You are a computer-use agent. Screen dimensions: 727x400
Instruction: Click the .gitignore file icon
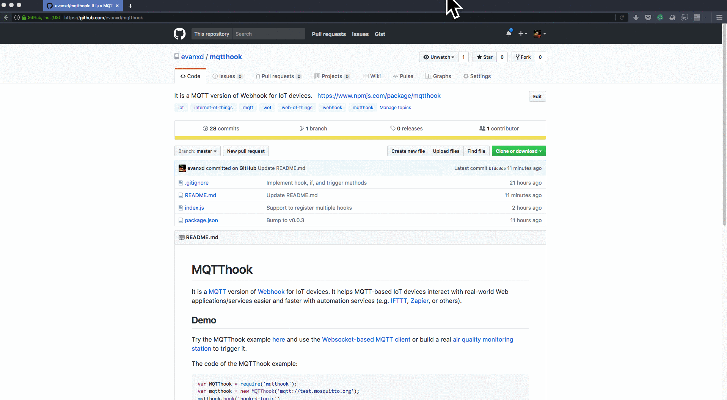pos(181,183)
